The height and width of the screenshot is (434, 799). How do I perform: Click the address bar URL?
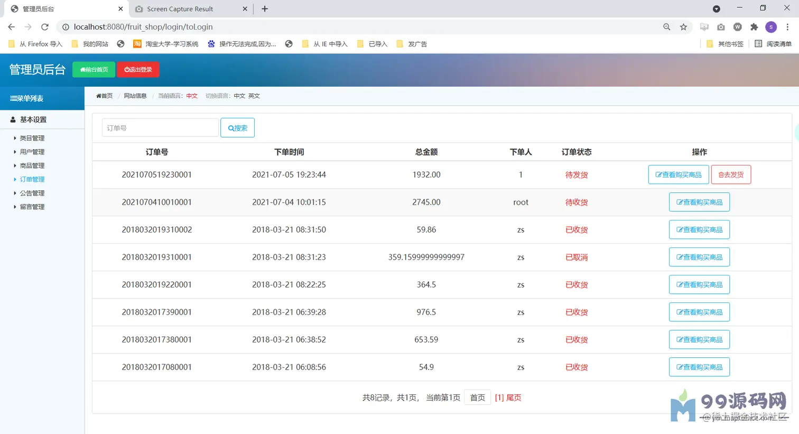point(143,27)
